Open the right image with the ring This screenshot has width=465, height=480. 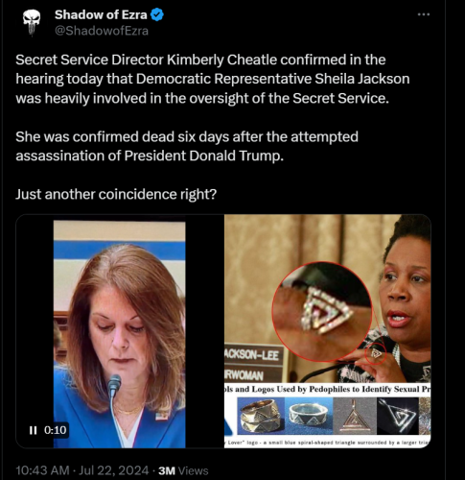point(328,331)
